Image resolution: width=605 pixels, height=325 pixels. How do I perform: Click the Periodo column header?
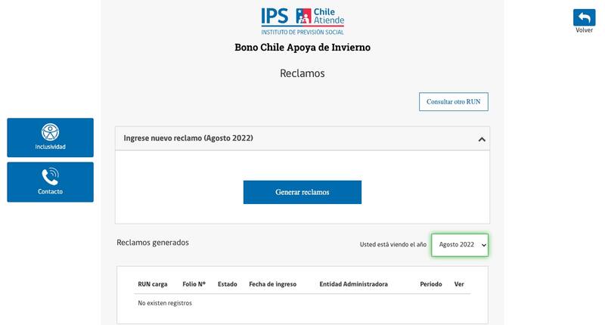coord(431,284)
